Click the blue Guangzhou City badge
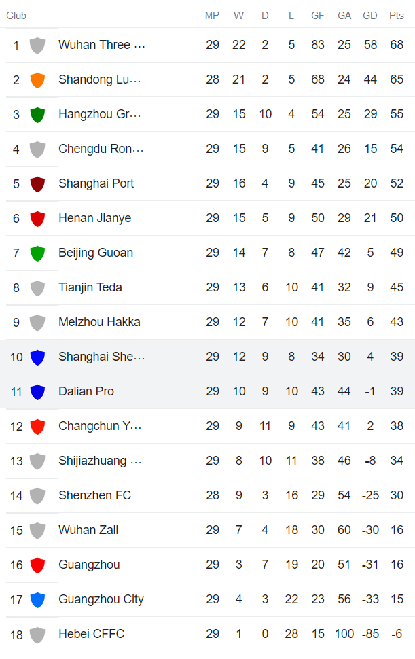Screen dimensions: 415x659 (37, 599)
